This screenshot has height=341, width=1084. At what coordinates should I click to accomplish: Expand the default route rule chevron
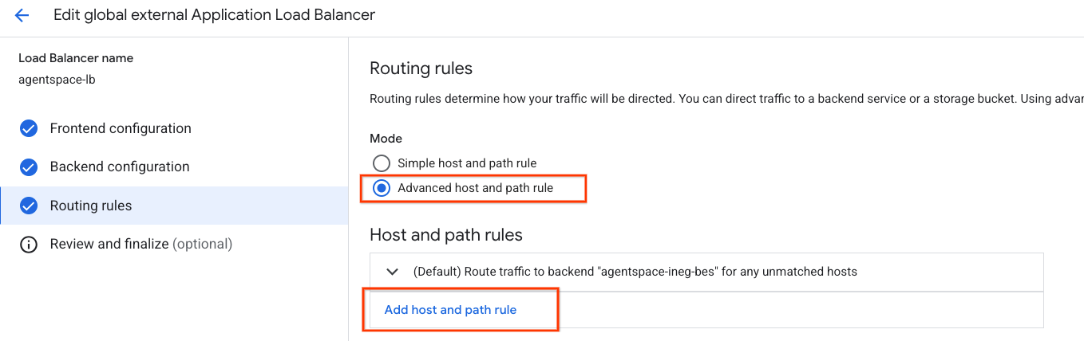pyautogui.click(x=392, y=272)
